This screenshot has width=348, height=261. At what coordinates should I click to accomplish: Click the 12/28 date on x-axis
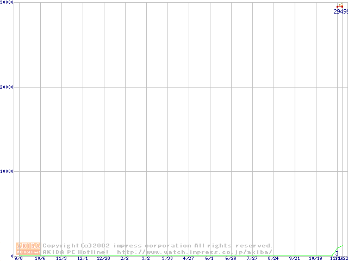(x=103, y=258)
